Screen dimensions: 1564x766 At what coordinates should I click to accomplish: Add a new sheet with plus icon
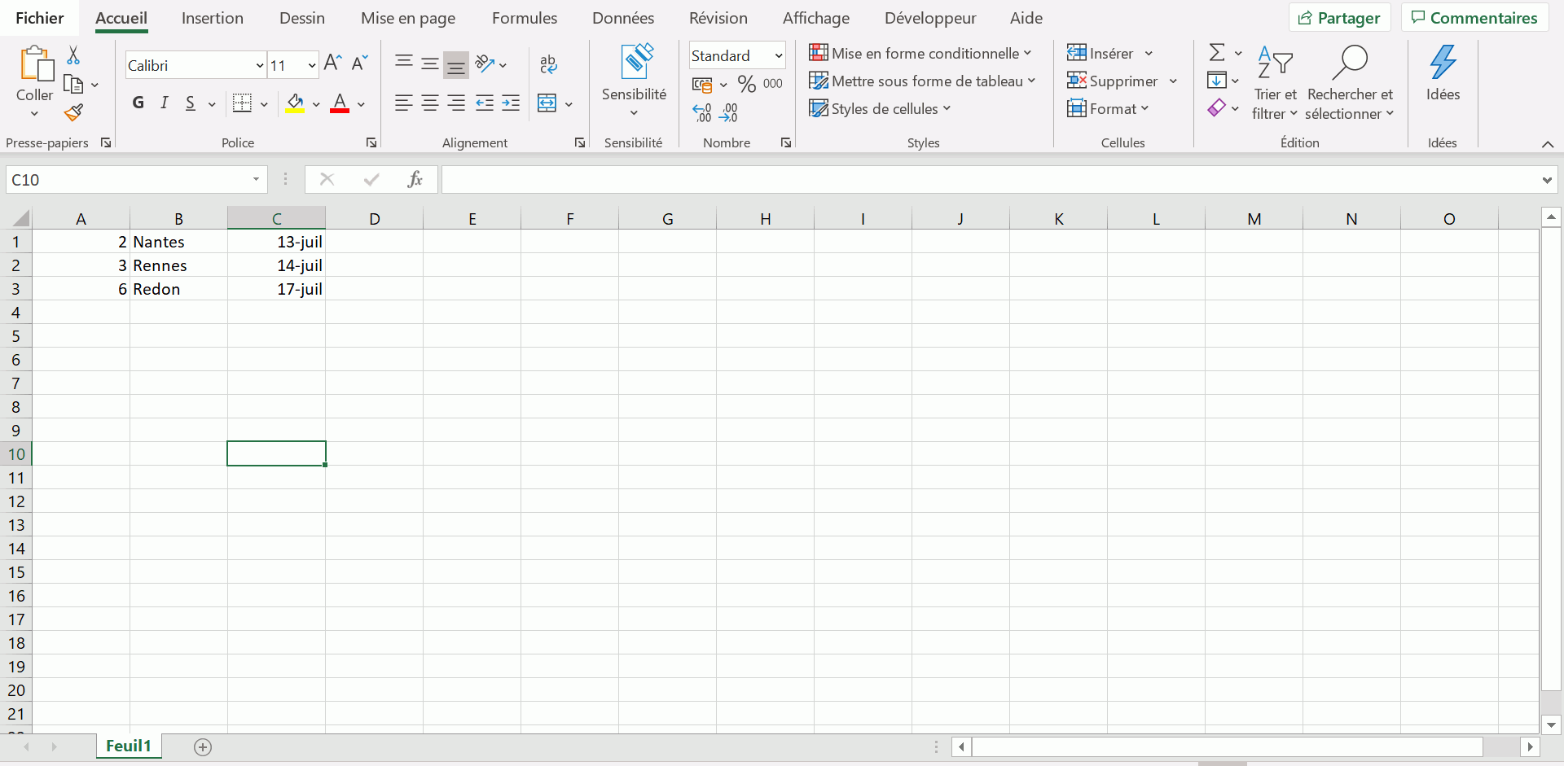(203, 746)
